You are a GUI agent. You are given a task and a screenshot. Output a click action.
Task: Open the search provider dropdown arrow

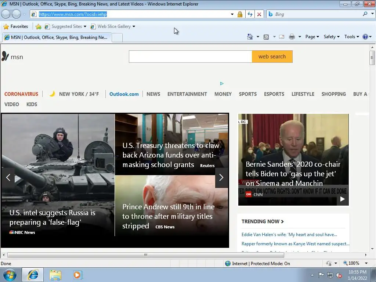coord(372,14)
